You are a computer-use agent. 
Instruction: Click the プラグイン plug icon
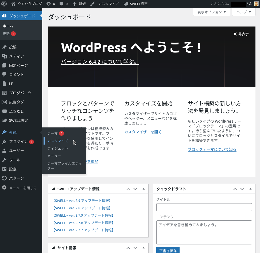point(4,142)
